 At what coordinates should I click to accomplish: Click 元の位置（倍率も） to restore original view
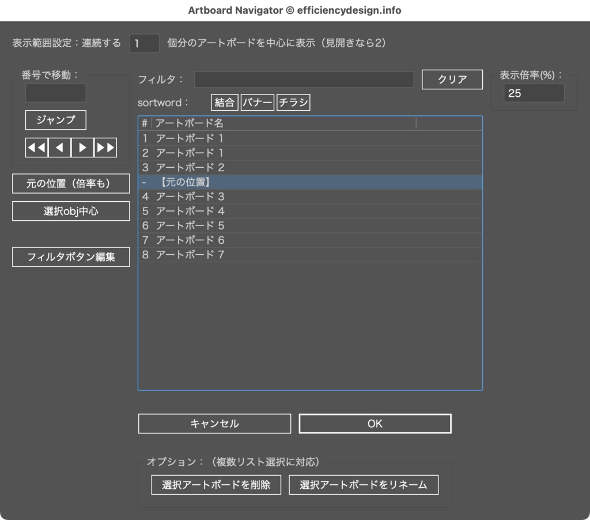pos(70,183)
